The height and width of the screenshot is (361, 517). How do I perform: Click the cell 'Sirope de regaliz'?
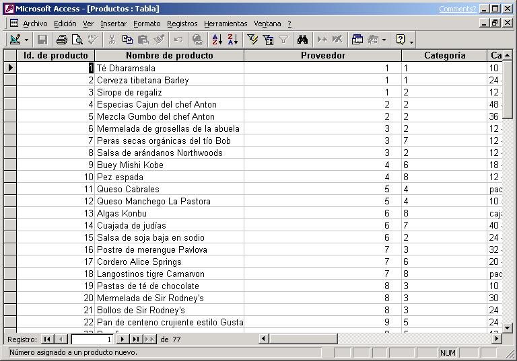click(x=170, y=92)
